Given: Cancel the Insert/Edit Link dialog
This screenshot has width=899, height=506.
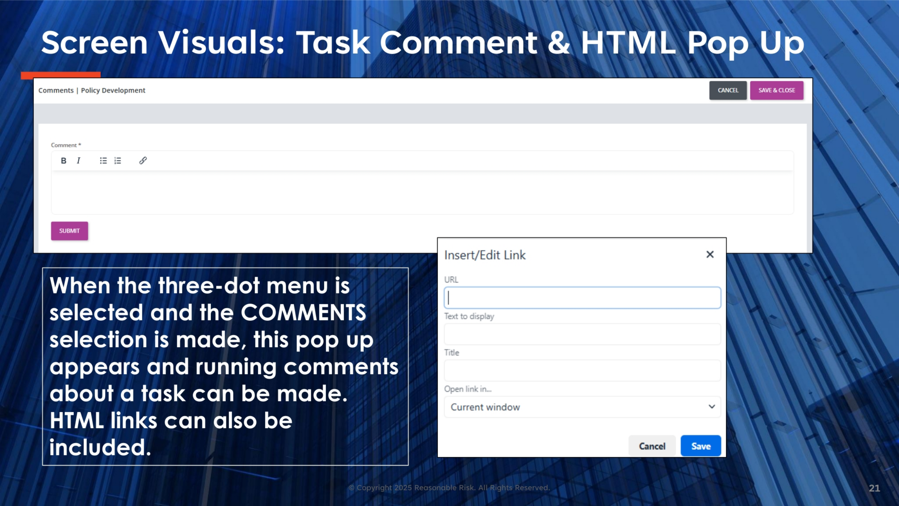Looking at the screenshot, I should 652,446.
